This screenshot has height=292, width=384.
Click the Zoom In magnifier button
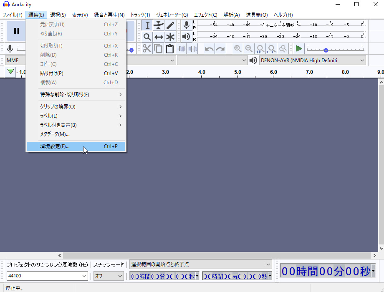(237, 49)
